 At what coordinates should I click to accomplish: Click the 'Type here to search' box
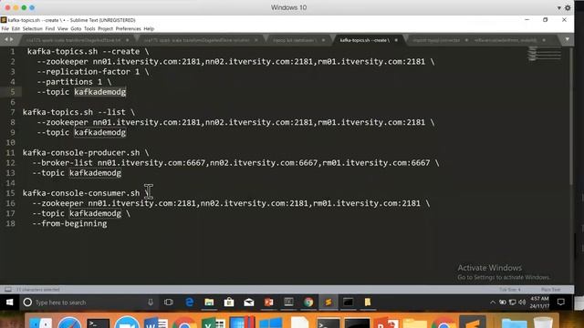point(89,302)
